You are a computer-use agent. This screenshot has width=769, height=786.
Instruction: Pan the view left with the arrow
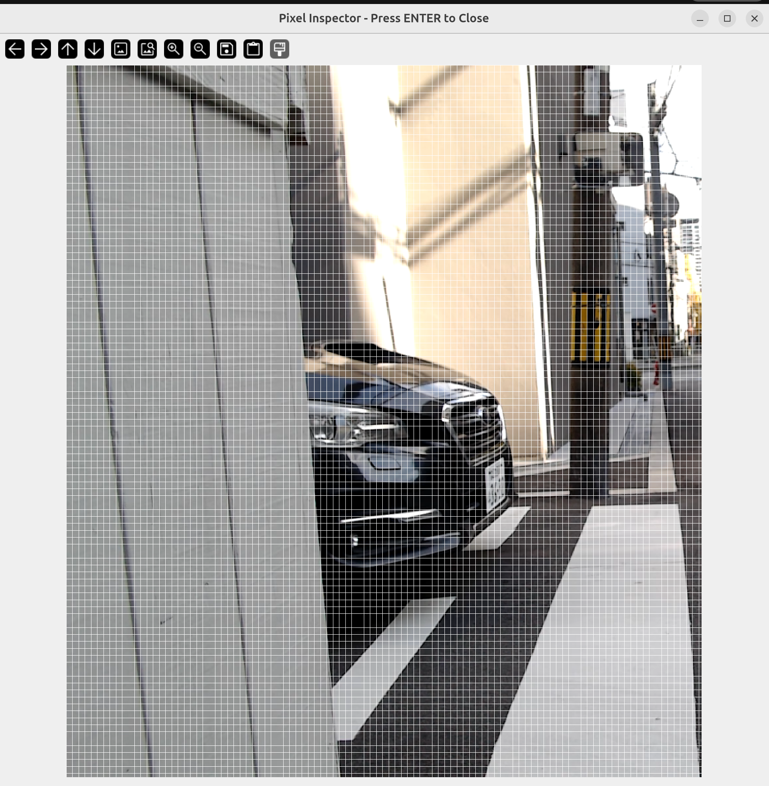pyautogui.click(x=15, y=49)
